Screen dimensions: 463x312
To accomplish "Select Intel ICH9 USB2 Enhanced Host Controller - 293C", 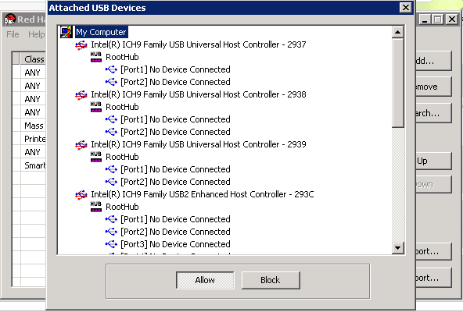I will (x=203, y=194).
